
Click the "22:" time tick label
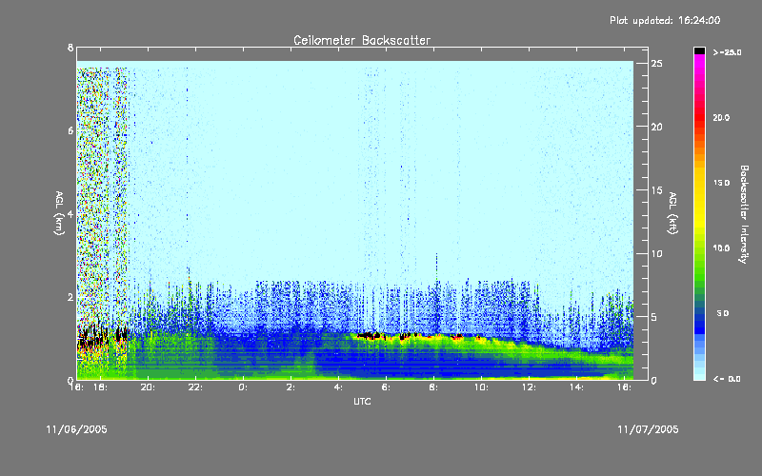[195, 387]
